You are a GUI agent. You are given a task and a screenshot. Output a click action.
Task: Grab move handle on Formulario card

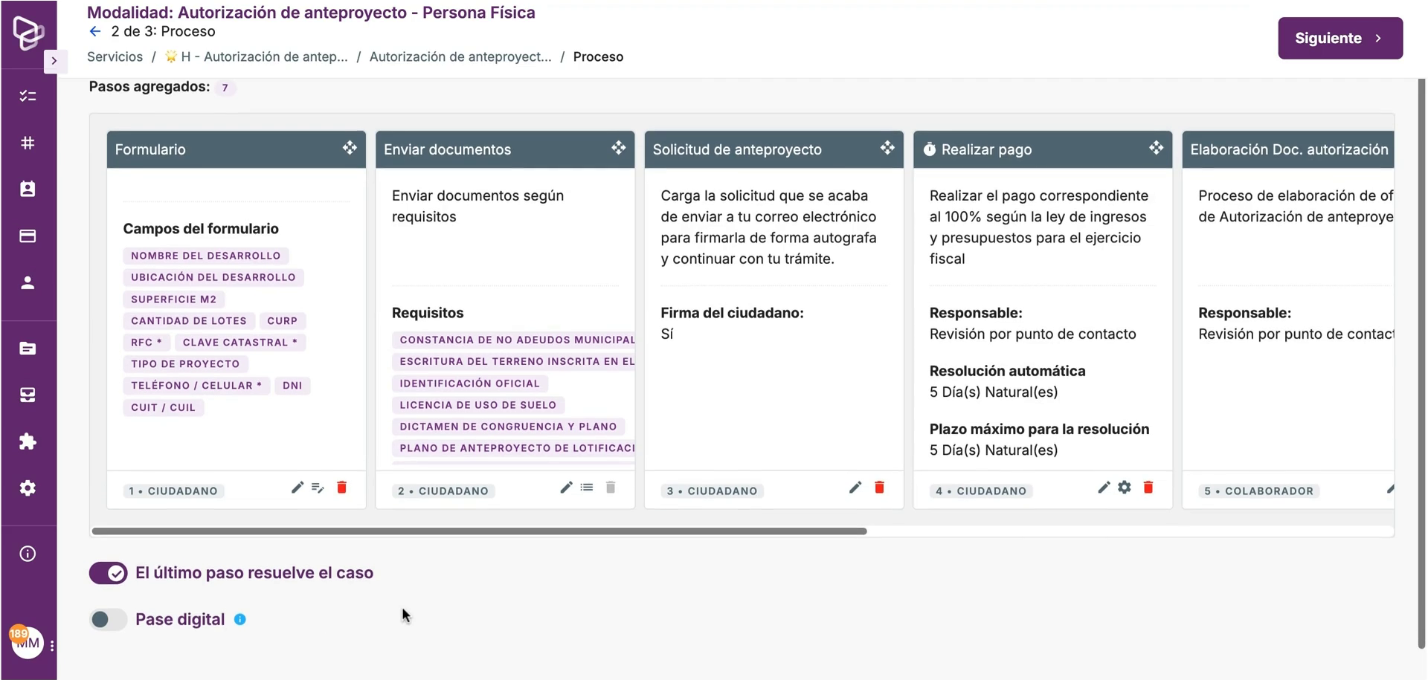pyautogui.click(x=350, y=148)
